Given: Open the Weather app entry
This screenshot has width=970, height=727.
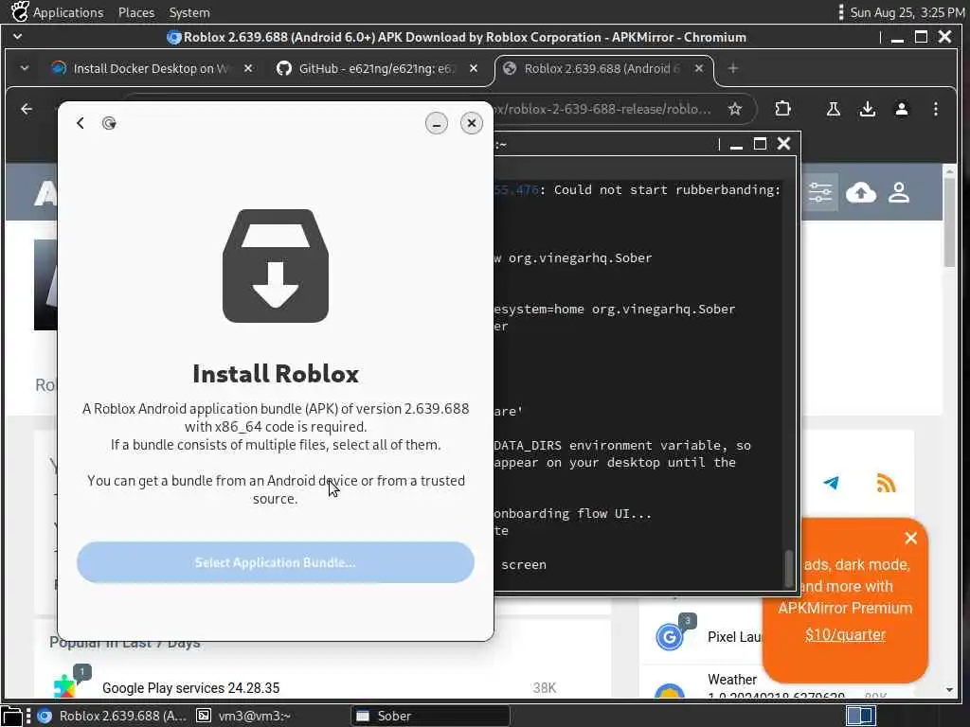Looking at the screenshot, I should click(732, 680).
